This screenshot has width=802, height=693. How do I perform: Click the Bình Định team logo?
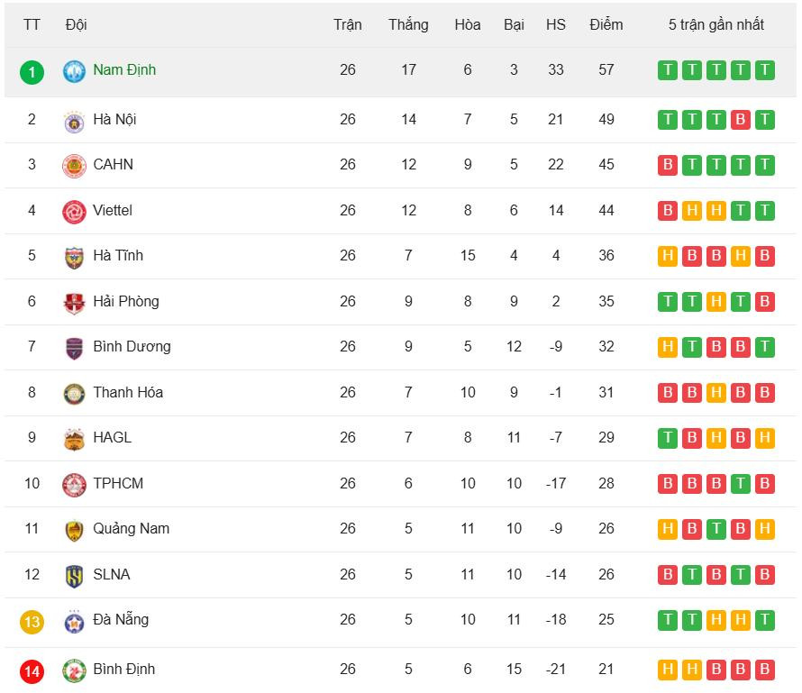(74, 670)
